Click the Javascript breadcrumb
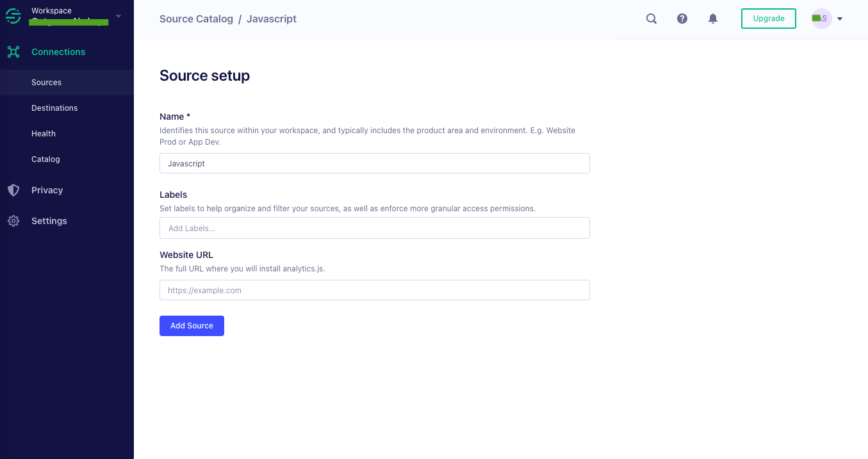The height and width of the screenshot is (459, 868). click(272, 19)
